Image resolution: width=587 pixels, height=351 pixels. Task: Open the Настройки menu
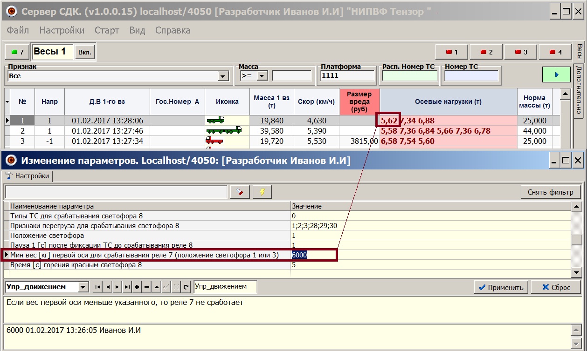click(62, 31)
